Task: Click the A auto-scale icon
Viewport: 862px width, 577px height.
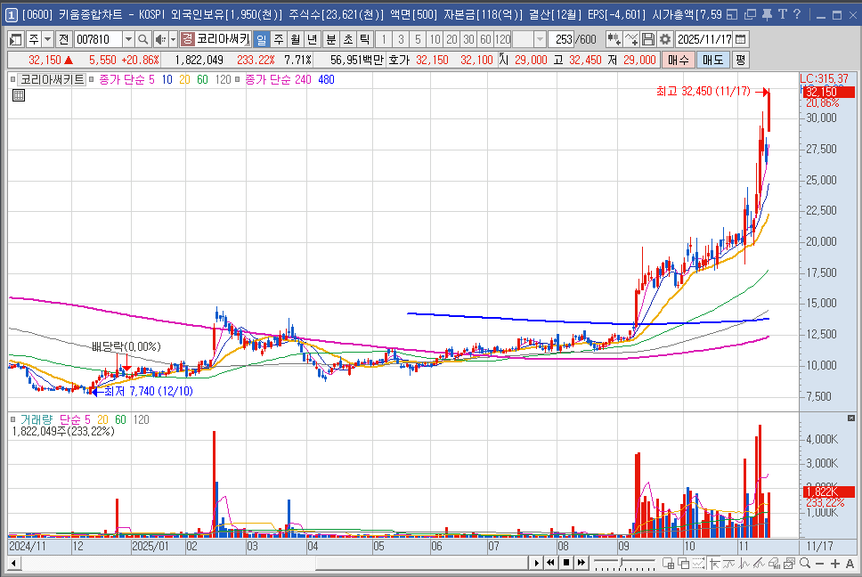Action: click(x=850, y=564)
